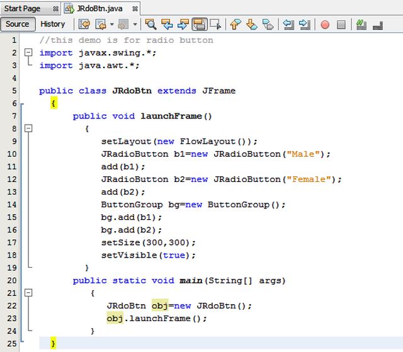Image resolution: width=403 pixels, height=352 pixels.
Task: Switch to Source view
Action: click(18, 24)
